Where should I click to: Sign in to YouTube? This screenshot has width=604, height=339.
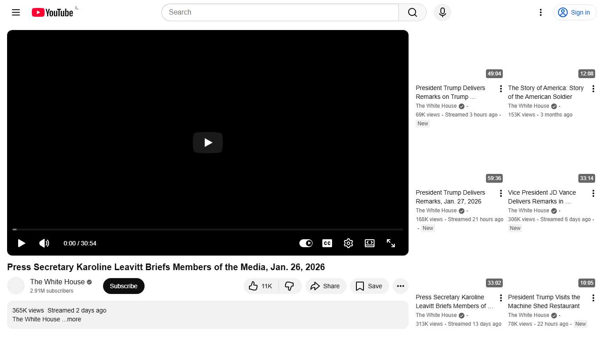(574, 12)
